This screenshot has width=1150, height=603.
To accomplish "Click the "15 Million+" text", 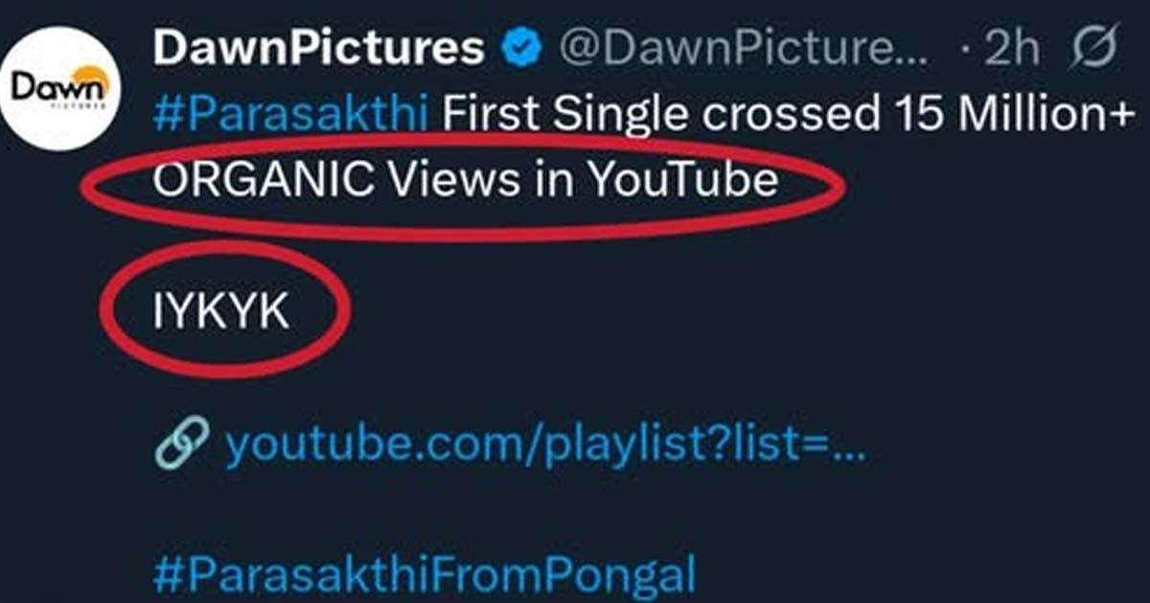I will click(1004, 115).
